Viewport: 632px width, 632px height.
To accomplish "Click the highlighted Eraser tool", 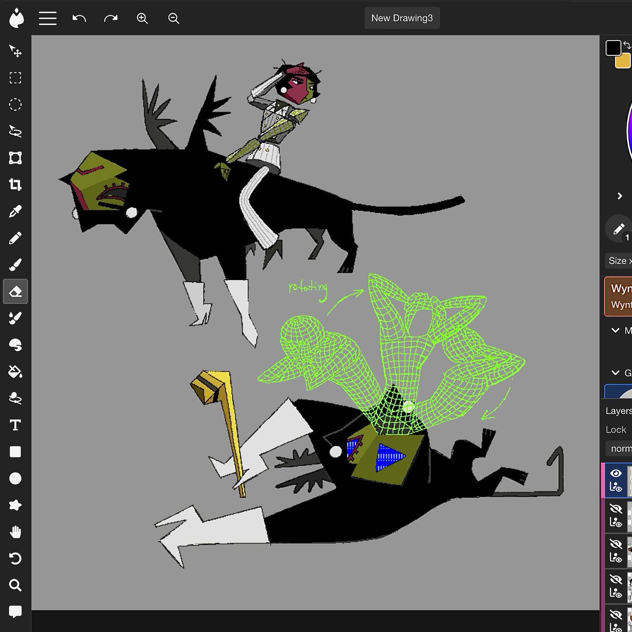I will (15, 291).
